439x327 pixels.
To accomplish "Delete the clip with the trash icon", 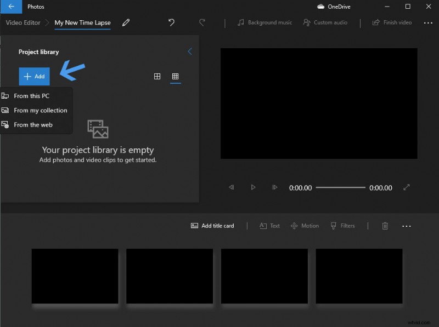I will coord(385,226).
